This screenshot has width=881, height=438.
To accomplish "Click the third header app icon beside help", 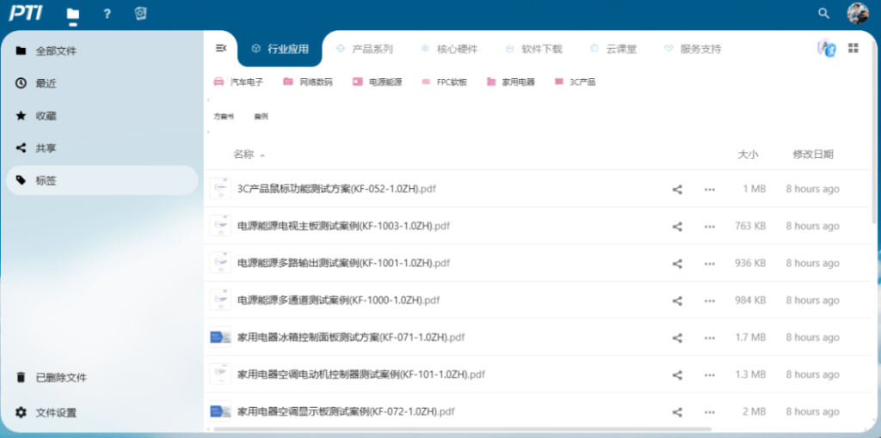I will click(141, 14).
